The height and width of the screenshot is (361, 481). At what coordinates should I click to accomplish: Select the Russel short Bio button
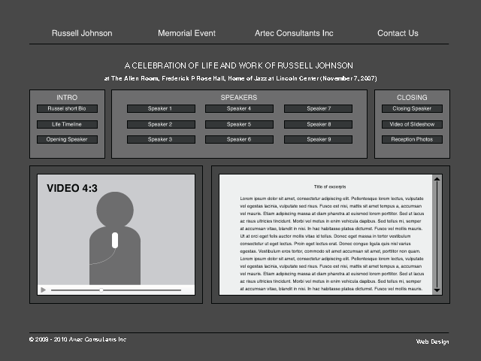pyautogui.click(x=67, y=108)
